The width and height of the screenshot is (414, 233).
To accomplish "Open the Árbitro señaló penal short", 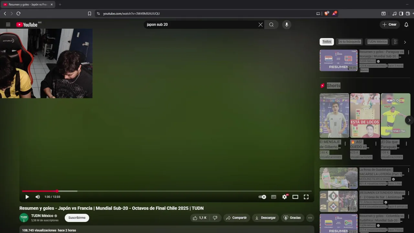I will [396, 116].
